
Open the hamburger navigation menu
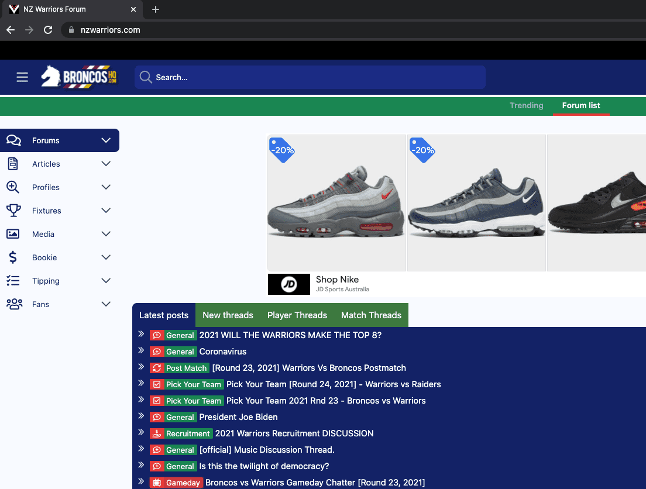pos(22,77)
